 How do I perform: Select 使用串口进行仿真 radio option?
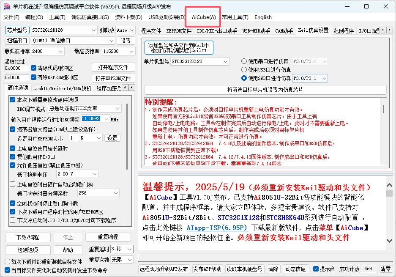click(x=244, y=61)
